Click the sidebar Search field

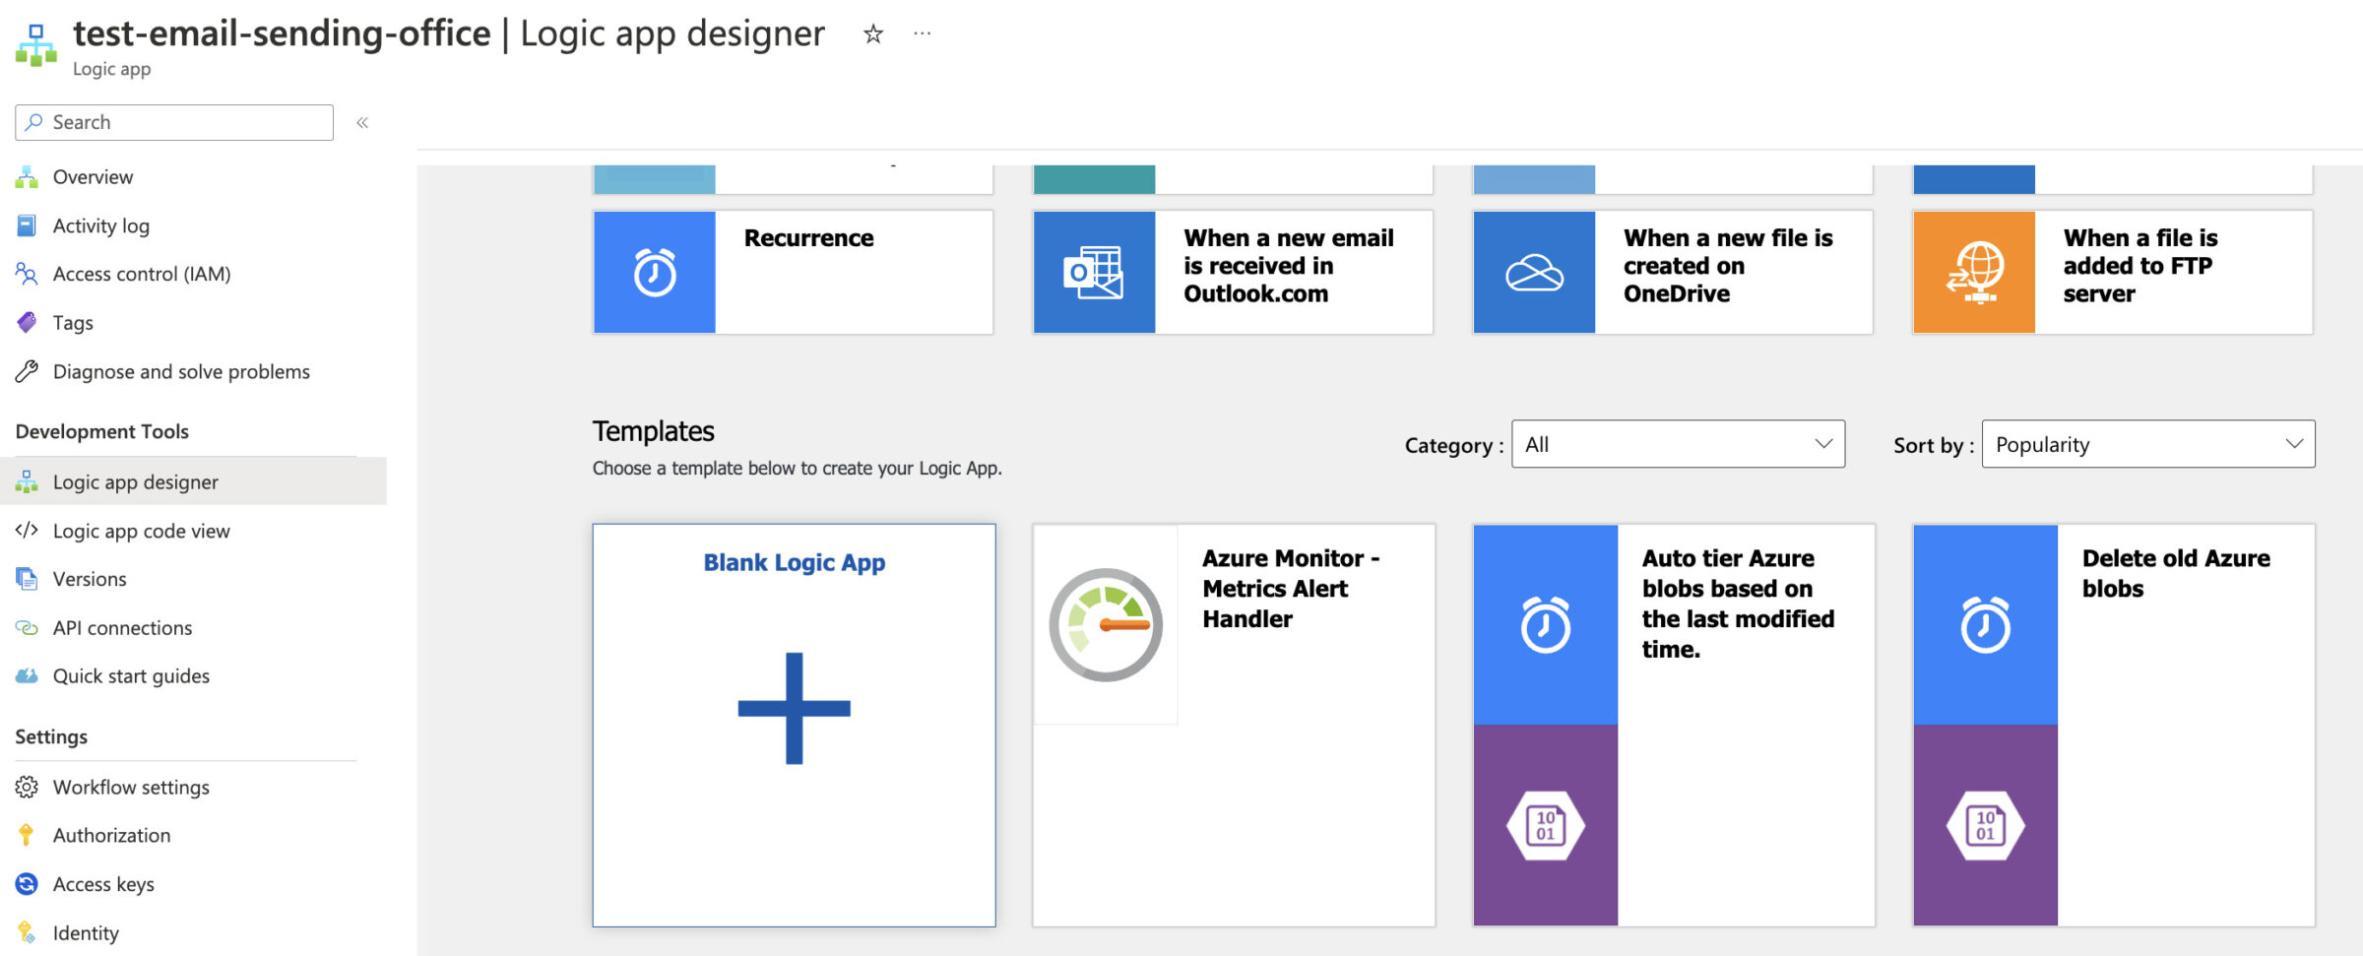click(174, 122)
